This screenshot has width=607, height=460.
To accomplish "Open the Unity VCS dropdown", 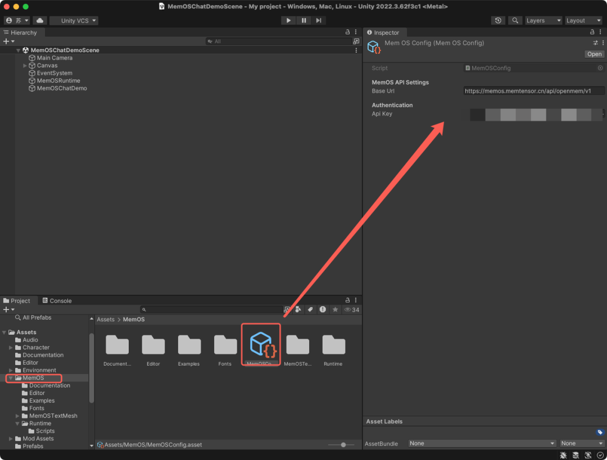I will tap(74, 21).
